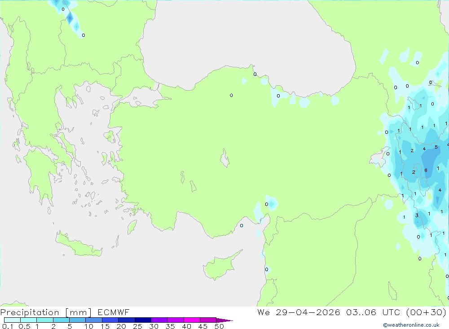Click the weatheronline.co.uk credit link
Screen dimensions: 449x329
click(411, 325)
